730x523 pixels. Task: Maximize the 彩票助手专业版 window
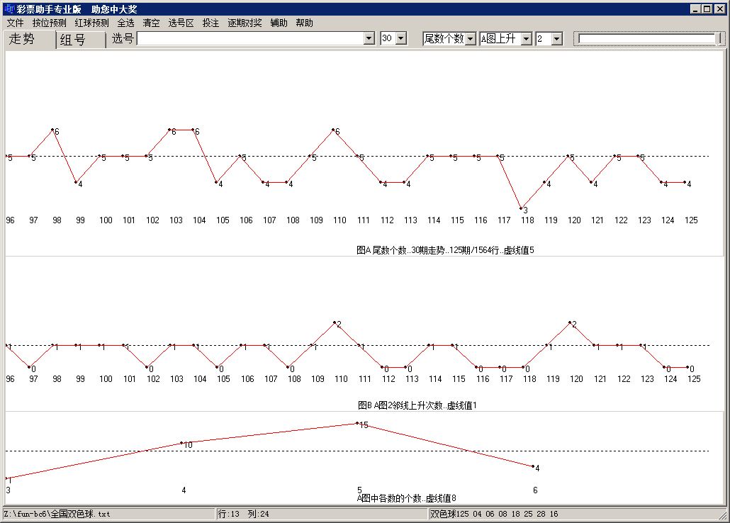click(x=707, y=9)
